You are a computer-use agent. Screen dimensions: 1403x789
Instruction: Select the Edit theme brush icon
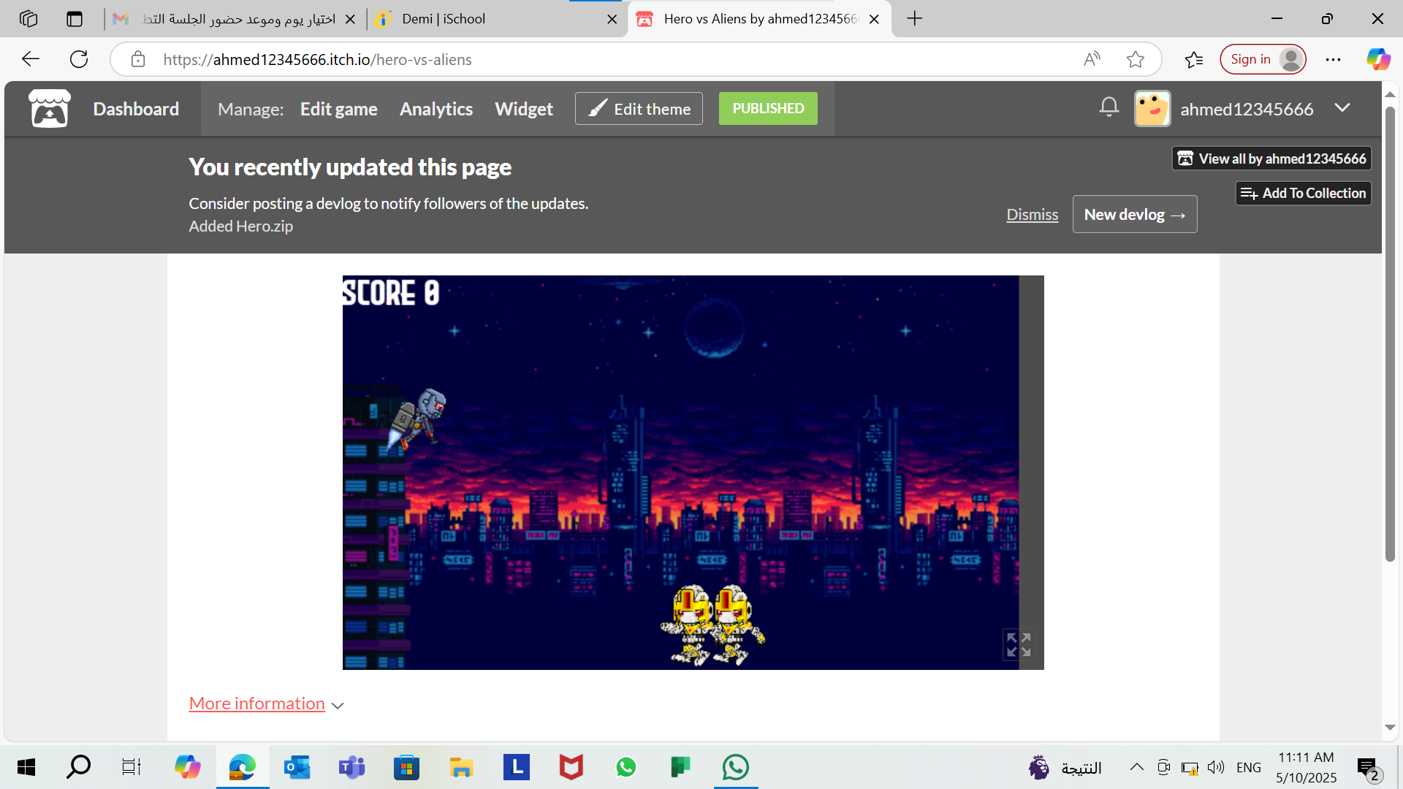coord(598,108)
